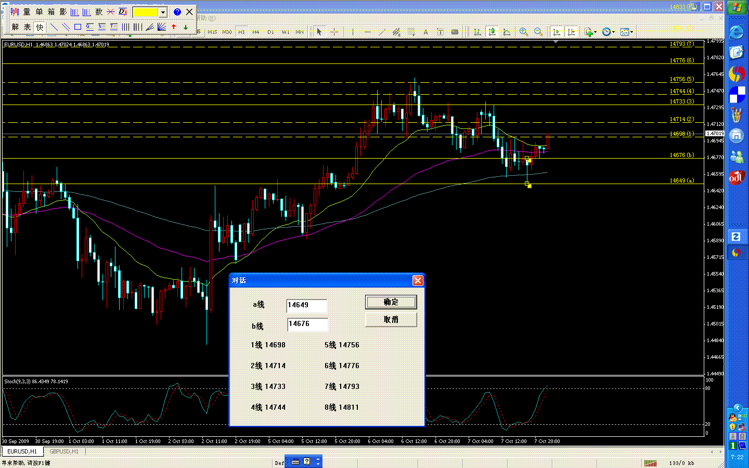This screenshot has height=468, width=749.
Task: Close the 对话 dialog with red X
Action: [x=418, y=281]
